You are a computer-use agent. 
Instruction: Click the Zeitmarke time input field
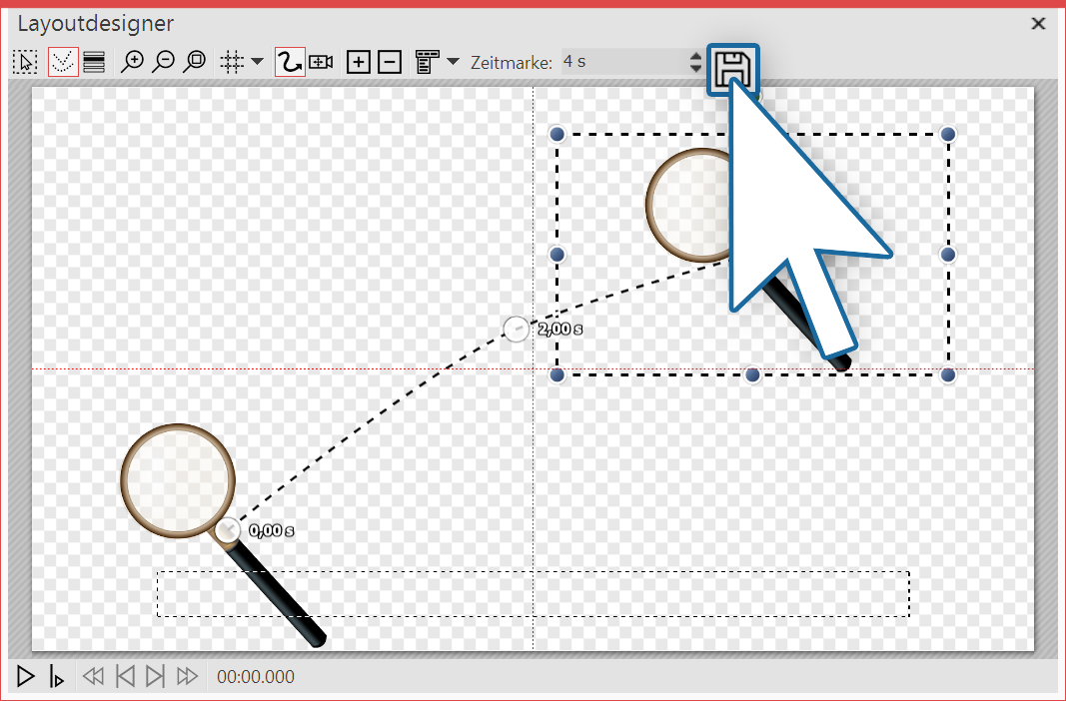[x=621, y=62]
